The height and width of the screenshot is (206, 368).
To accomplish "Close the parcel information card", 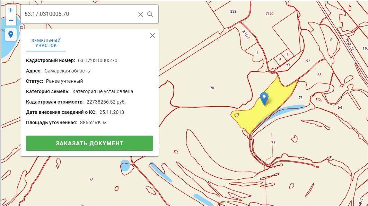I will click(152, 36).
